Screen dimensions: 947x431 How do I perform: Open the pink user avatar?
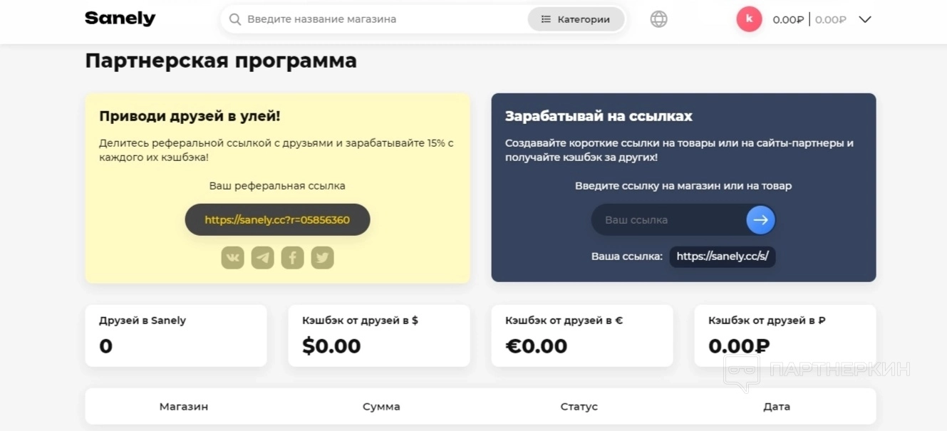[x=749, y=19]
